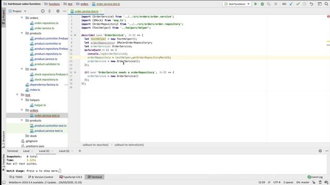This screenshot has width=330, height=185.
Task: Open the TypeScript 3.8.3 tool window
Action: coord(71,177)
